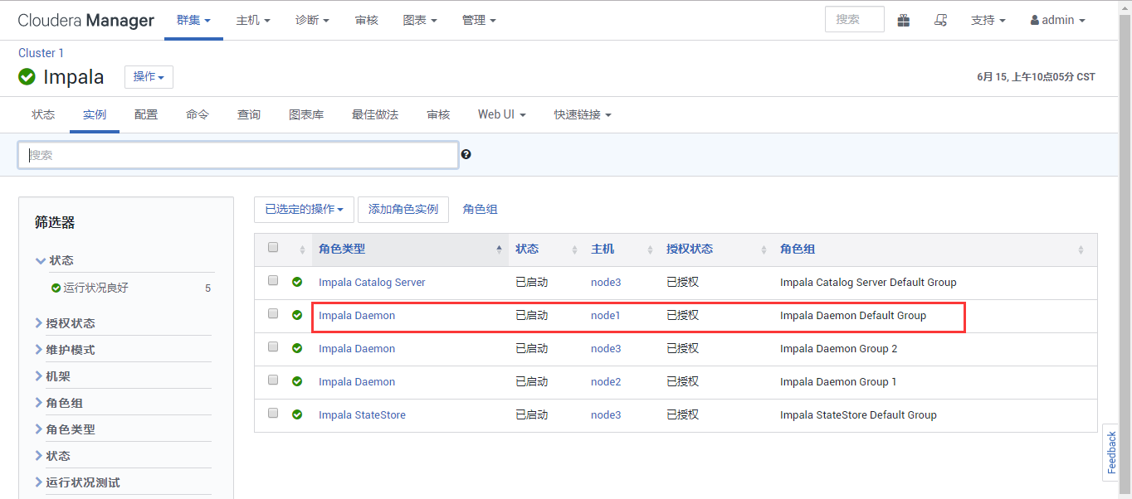Click the green Impala service health icon
The image size is (1132, 499).
27,76
